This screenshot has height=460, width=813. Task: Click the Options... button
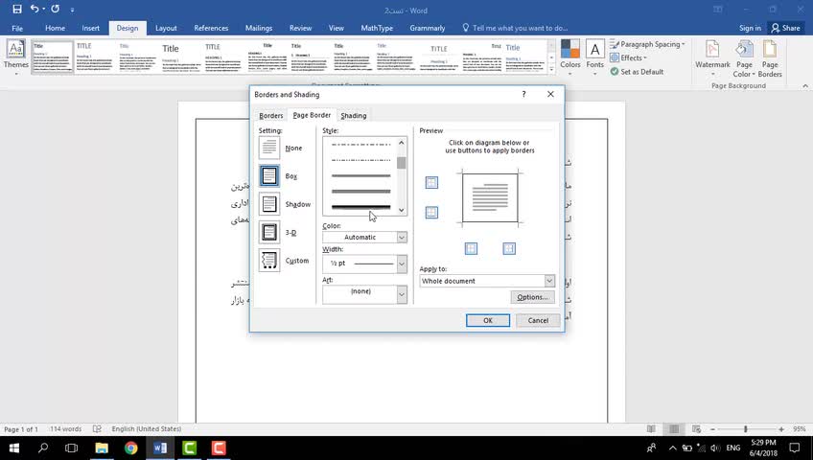point(532,297)
